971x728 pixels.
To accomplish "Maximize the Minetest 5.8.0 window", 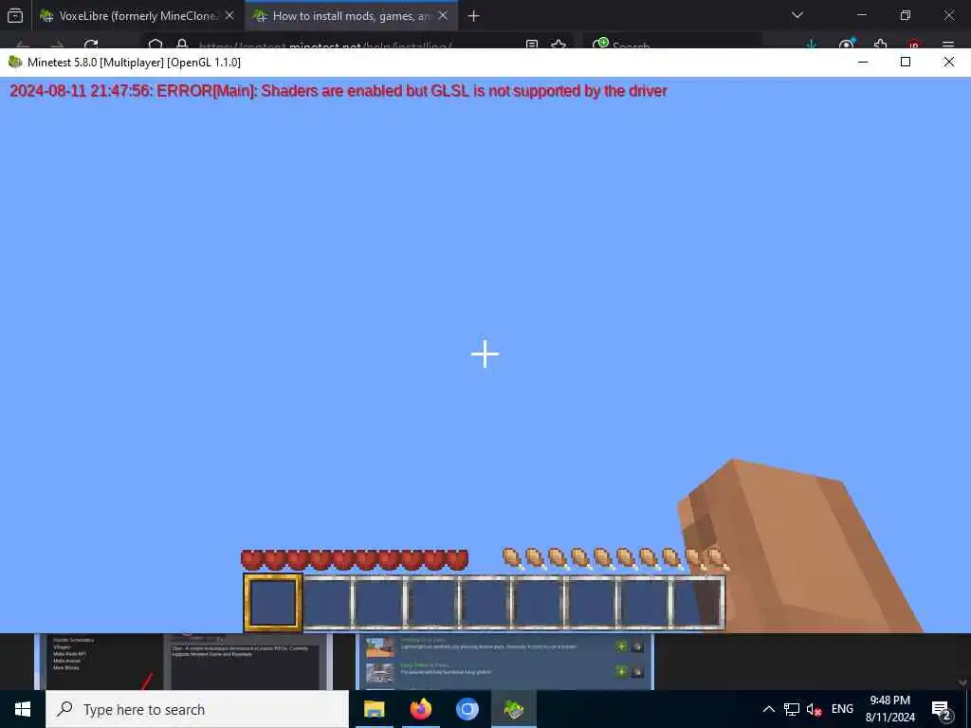I will 906,62.
